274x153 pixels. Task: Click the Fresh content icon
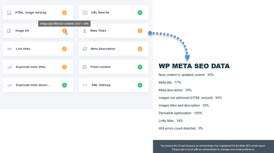[85, 67]
